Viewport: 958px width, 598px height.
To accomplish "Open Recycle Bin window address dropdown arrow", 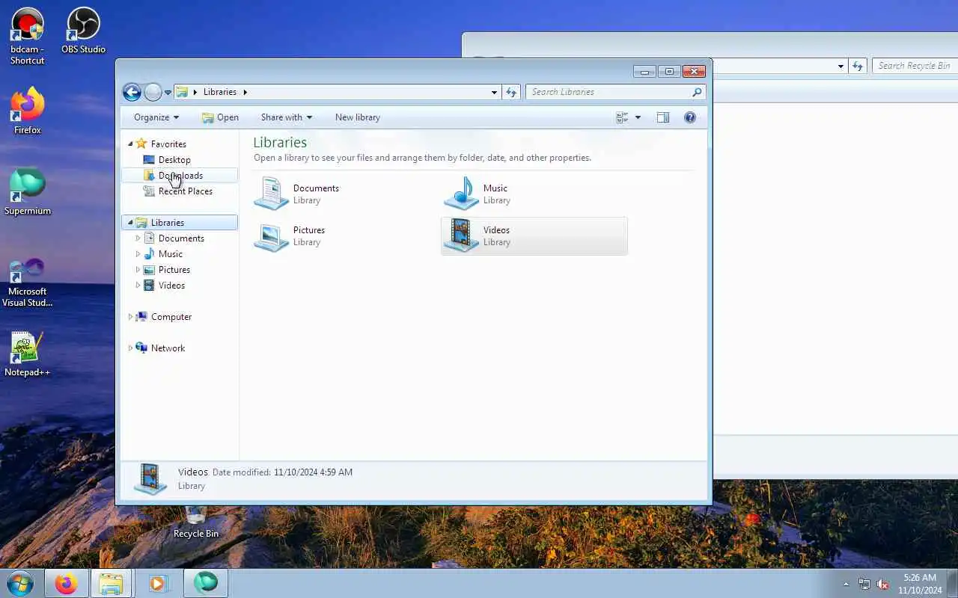I will [x=840, y=67].
